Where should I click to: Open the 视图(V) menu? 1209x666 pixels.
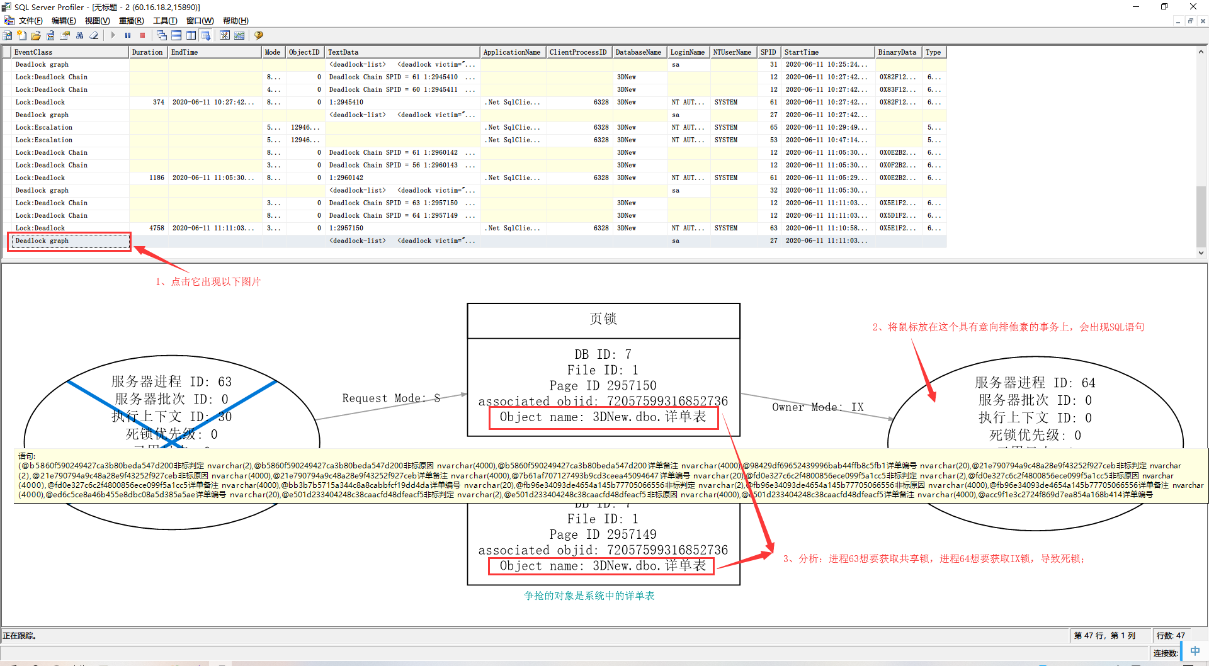[97, 21]
